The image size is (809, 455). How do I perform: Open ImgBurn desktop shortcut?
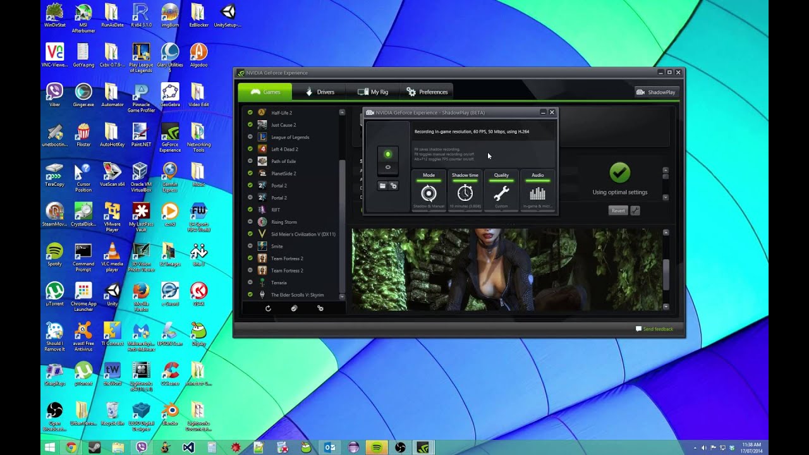[170, 16]
